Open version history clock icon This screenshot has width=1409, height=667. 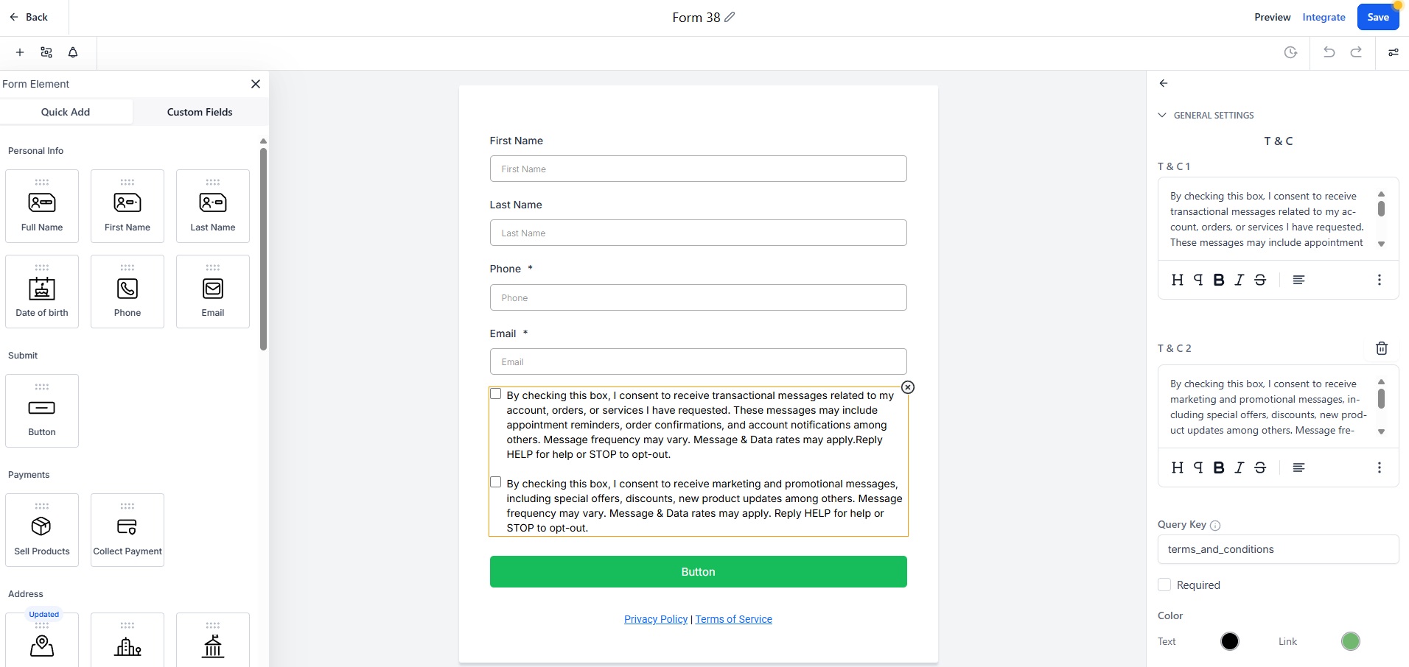[x=1290, y=52]
